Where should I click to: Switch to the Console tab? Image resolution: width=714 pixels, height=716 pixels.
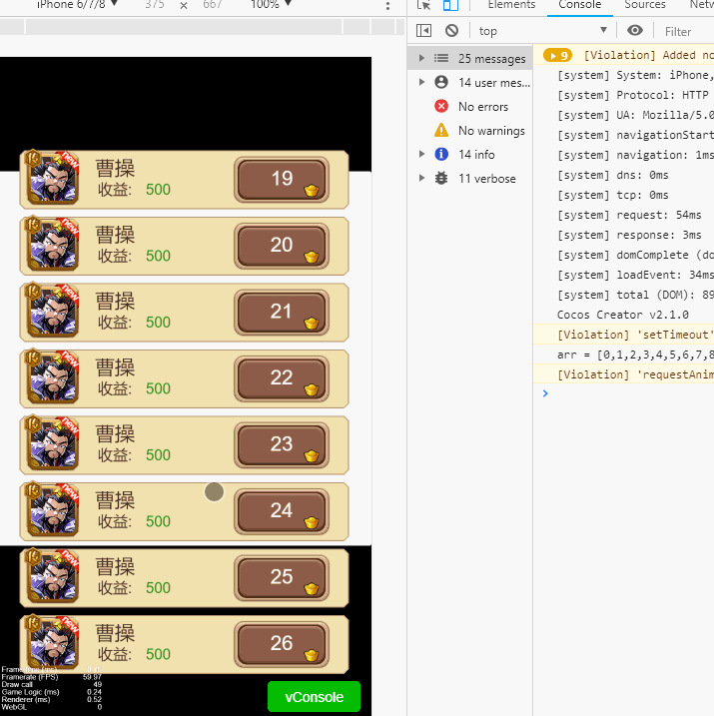tap(580, 5)
